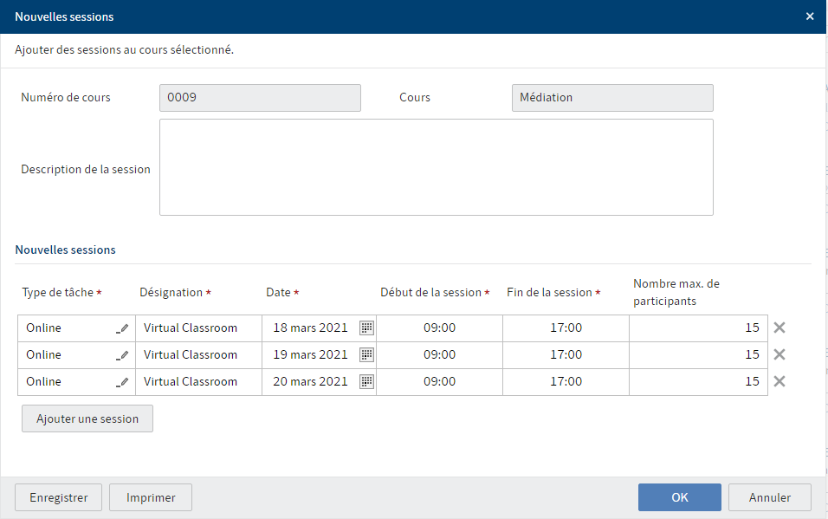Click the Numéro de cours label
The height and width of the screenshot is (519, 828).
coord(66,98)
